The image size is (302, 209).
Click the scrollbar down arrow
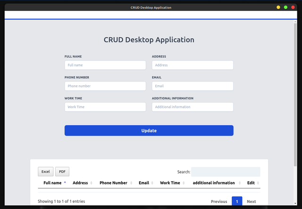pyautogui.click(x=295, y=203)
